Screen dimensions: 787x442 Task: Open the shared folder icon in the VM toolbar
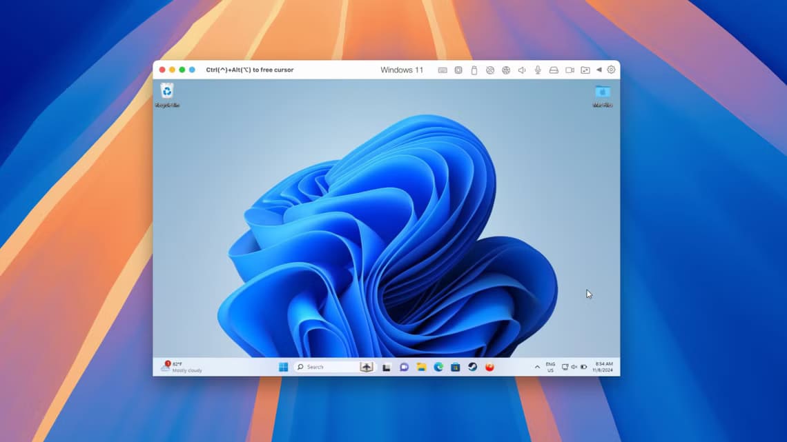[x=585, y=70]
